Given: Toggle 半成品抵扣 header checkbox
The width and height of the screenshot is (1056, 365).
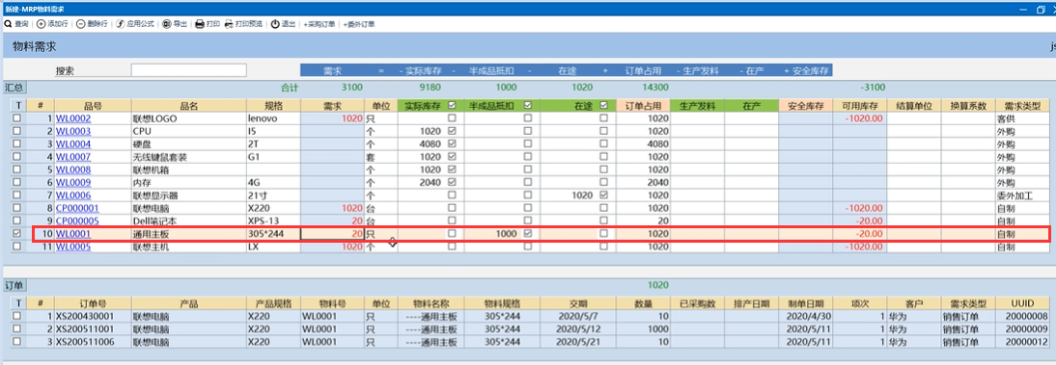Looking at the screenshot, I should tap(528, 106).
